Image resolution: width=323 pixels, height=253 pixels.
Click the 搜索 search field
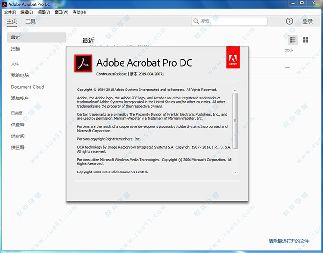coord(229,21)
